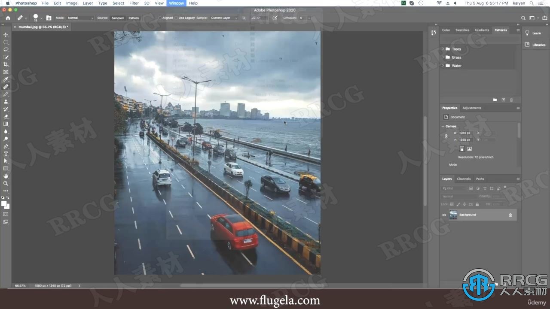Open the Patterns panel options menu
The image size is (550, 309).
(518, 30)
